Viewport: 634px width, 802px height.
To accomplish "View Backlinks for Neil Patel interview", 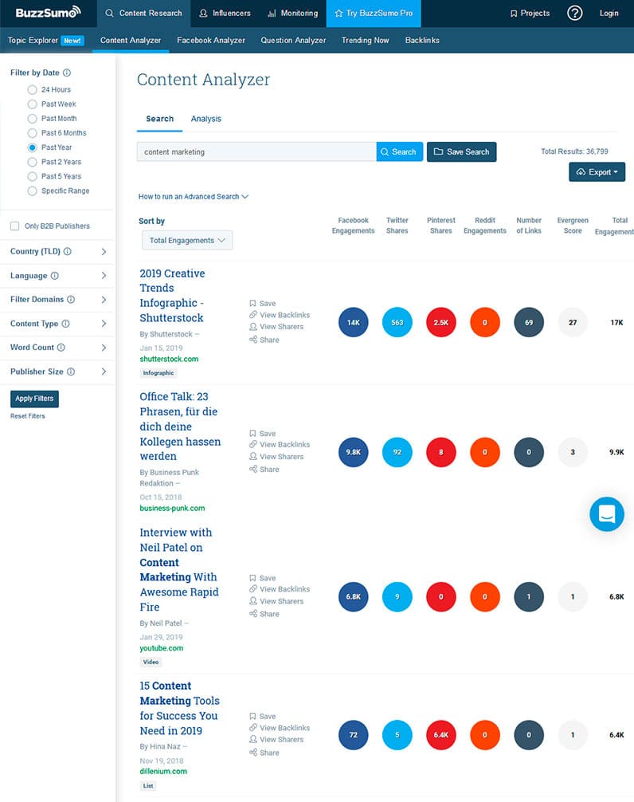I will coord(280,589).
